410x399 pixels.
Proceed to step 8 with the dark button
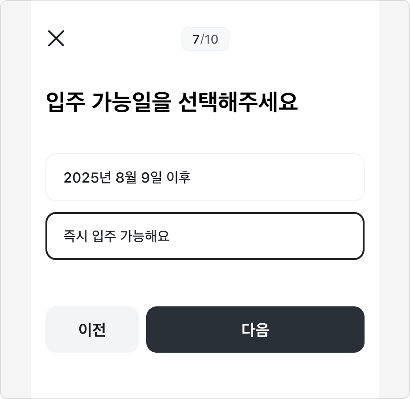click(x=255, y=329)
